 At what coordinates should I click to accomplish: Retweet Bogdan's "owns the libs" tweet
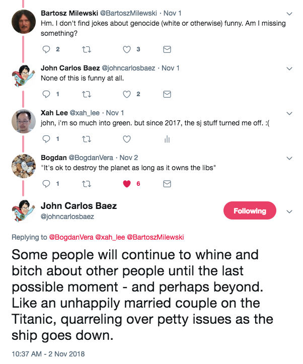87,184
